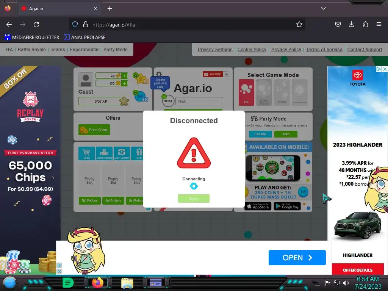Viewport: 388px width, 291px height.
Task: Click the 0/50 XP progress bar
Action: point(101,101)
